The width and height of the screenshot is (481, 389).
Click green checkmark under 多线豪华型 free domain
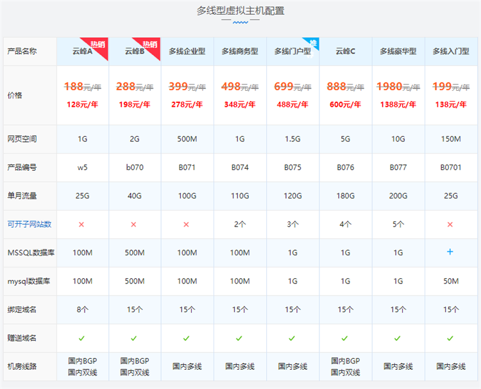pyautogui.click(x=397, y=338)
